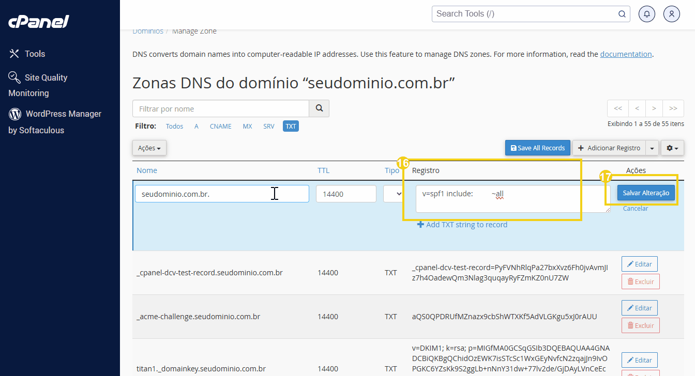Select the titan1._domainkey.seudominio.com.br name text
This screenshot has height=376, width=695.
[201, 369]
